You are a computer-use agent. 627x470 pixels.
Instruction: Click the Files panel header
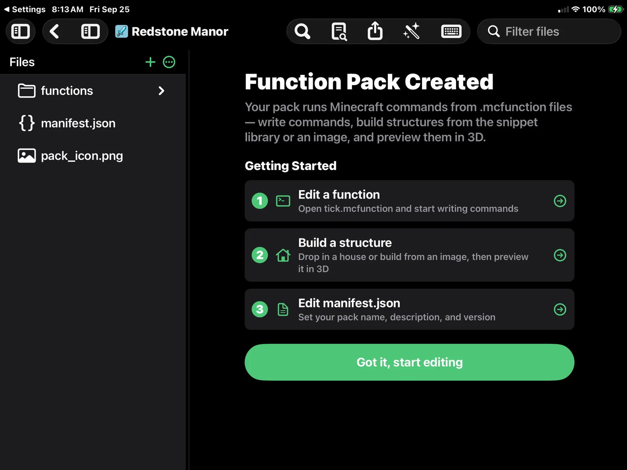(22, 62)
